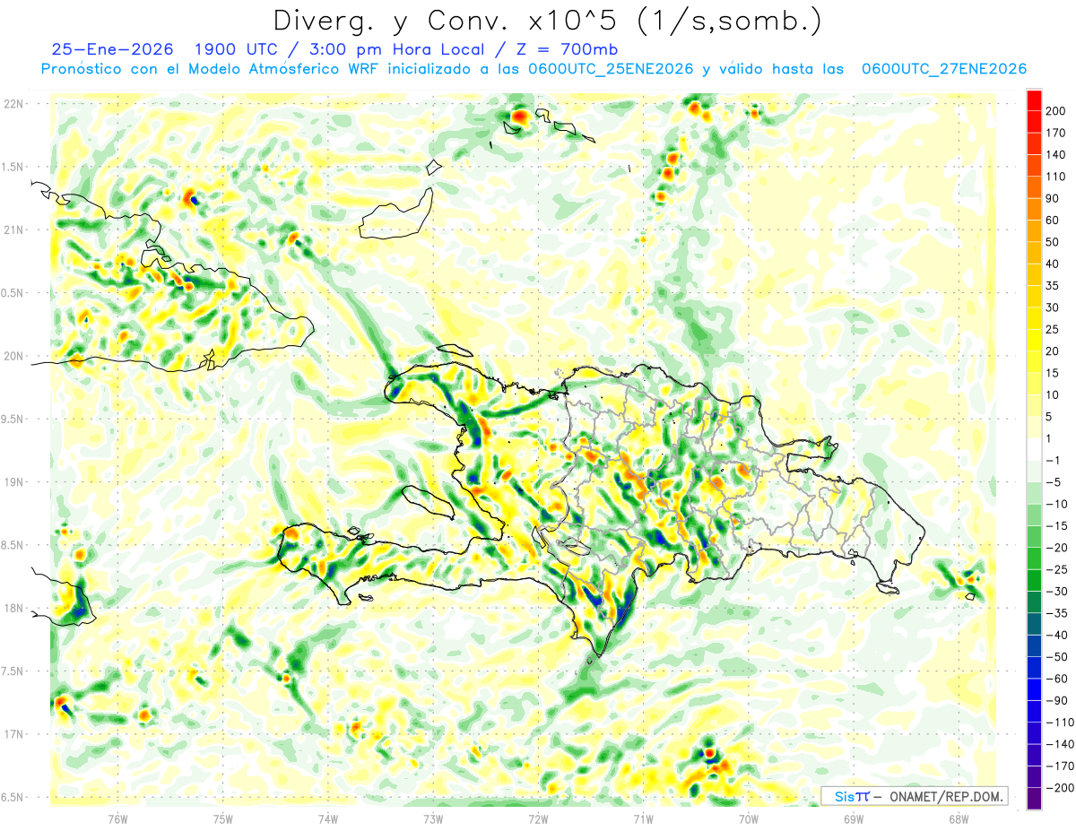Click the colorbar value "-60"
1076x831 pixels.
click(1056, 679)
